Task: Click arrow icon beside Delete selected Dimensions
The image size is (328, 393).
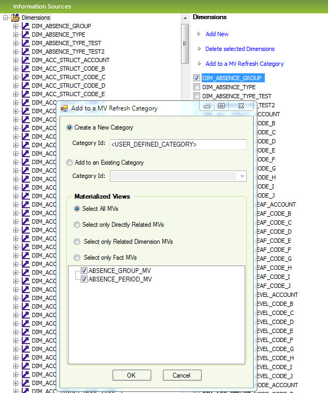Action: [199, 49]
